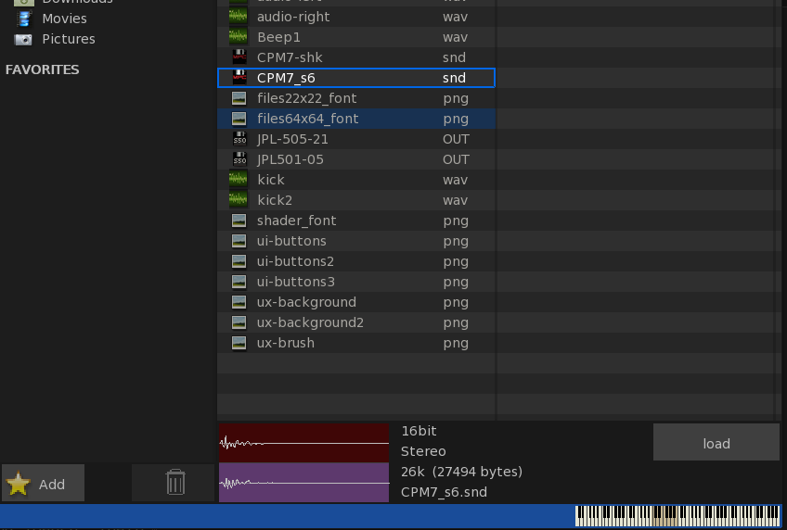
Task: Select the CPM7-shk snd file icon
Action: point(239,57)
